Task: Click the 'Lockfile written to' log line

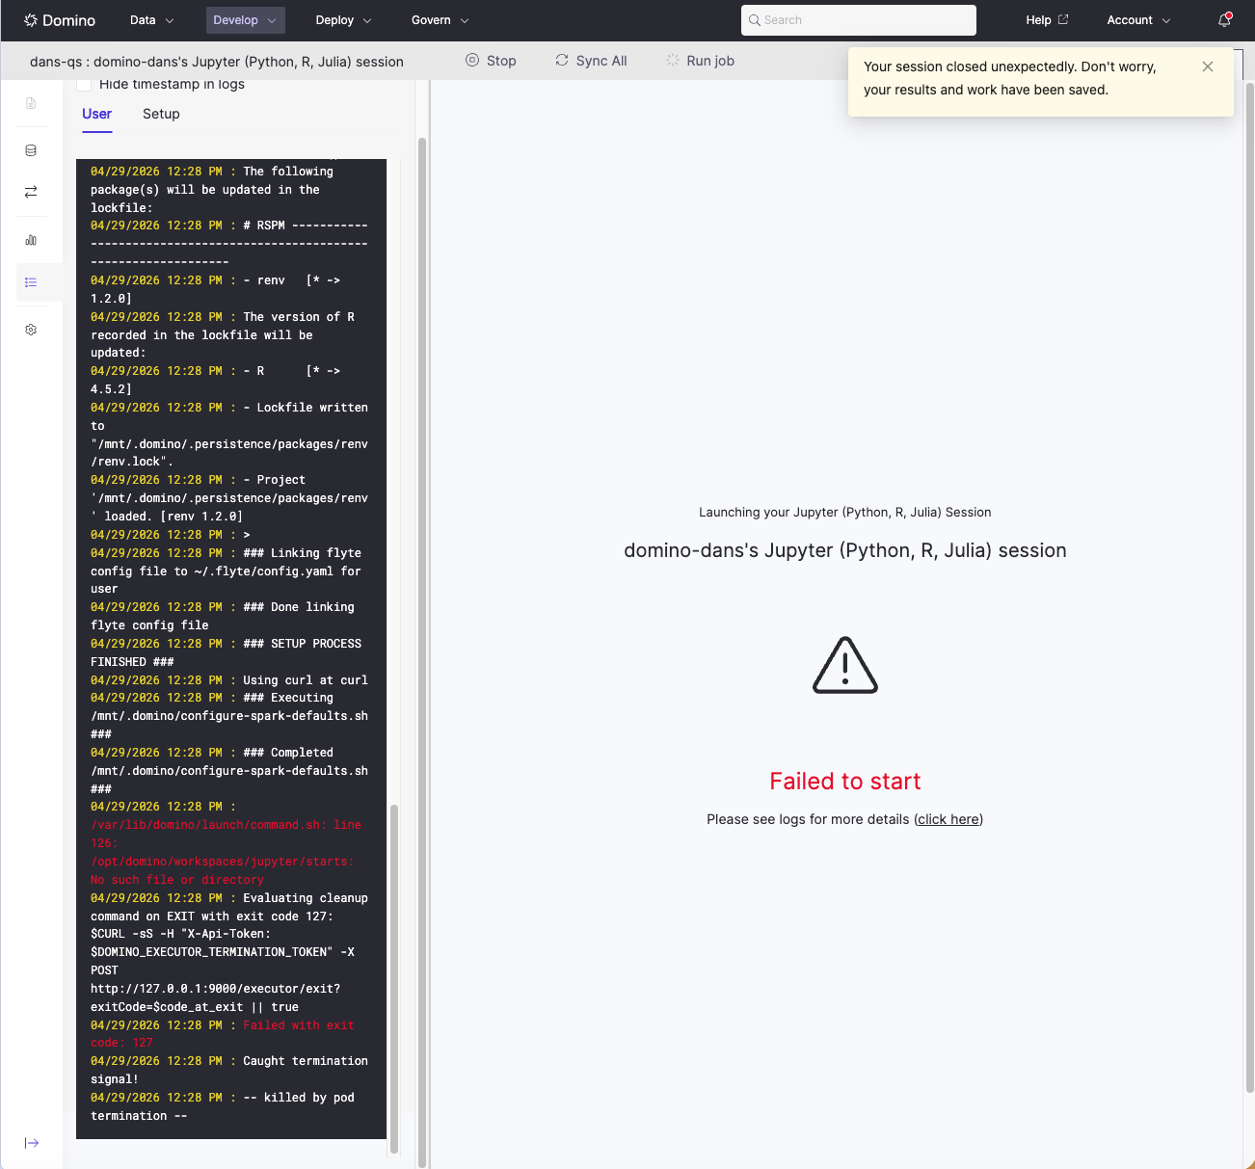Action: [x=229, y=435]
